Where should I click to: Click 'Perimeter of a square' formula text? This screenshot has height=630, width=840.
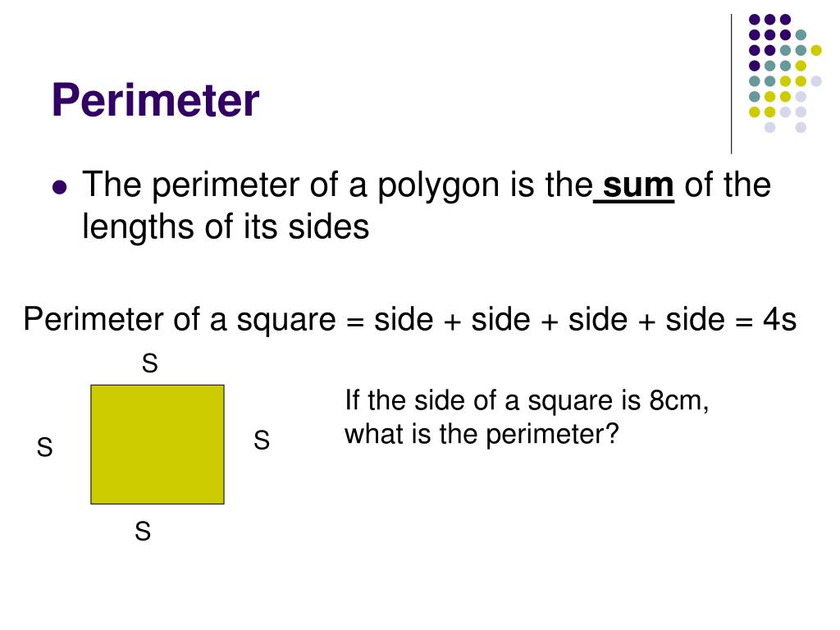[x=180, y=321]
